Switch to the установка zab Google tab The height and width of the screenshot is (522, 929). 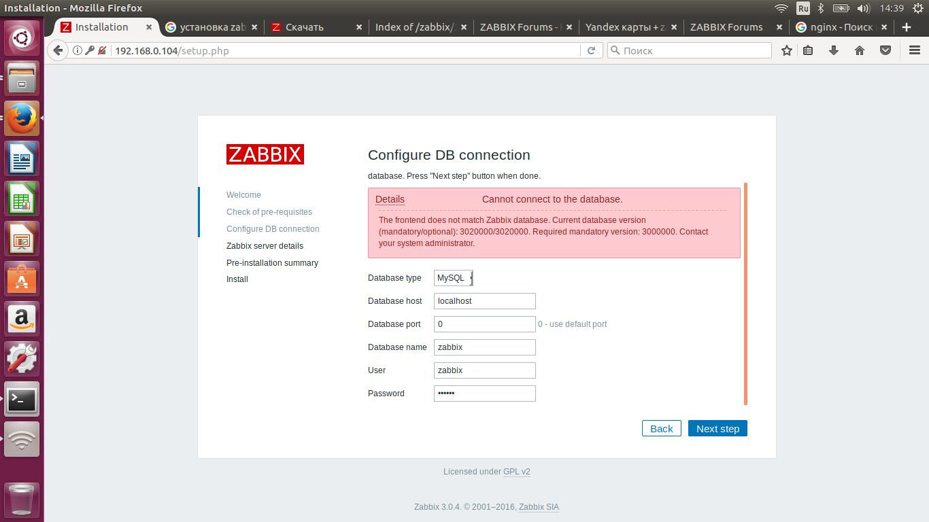(212, 27)
